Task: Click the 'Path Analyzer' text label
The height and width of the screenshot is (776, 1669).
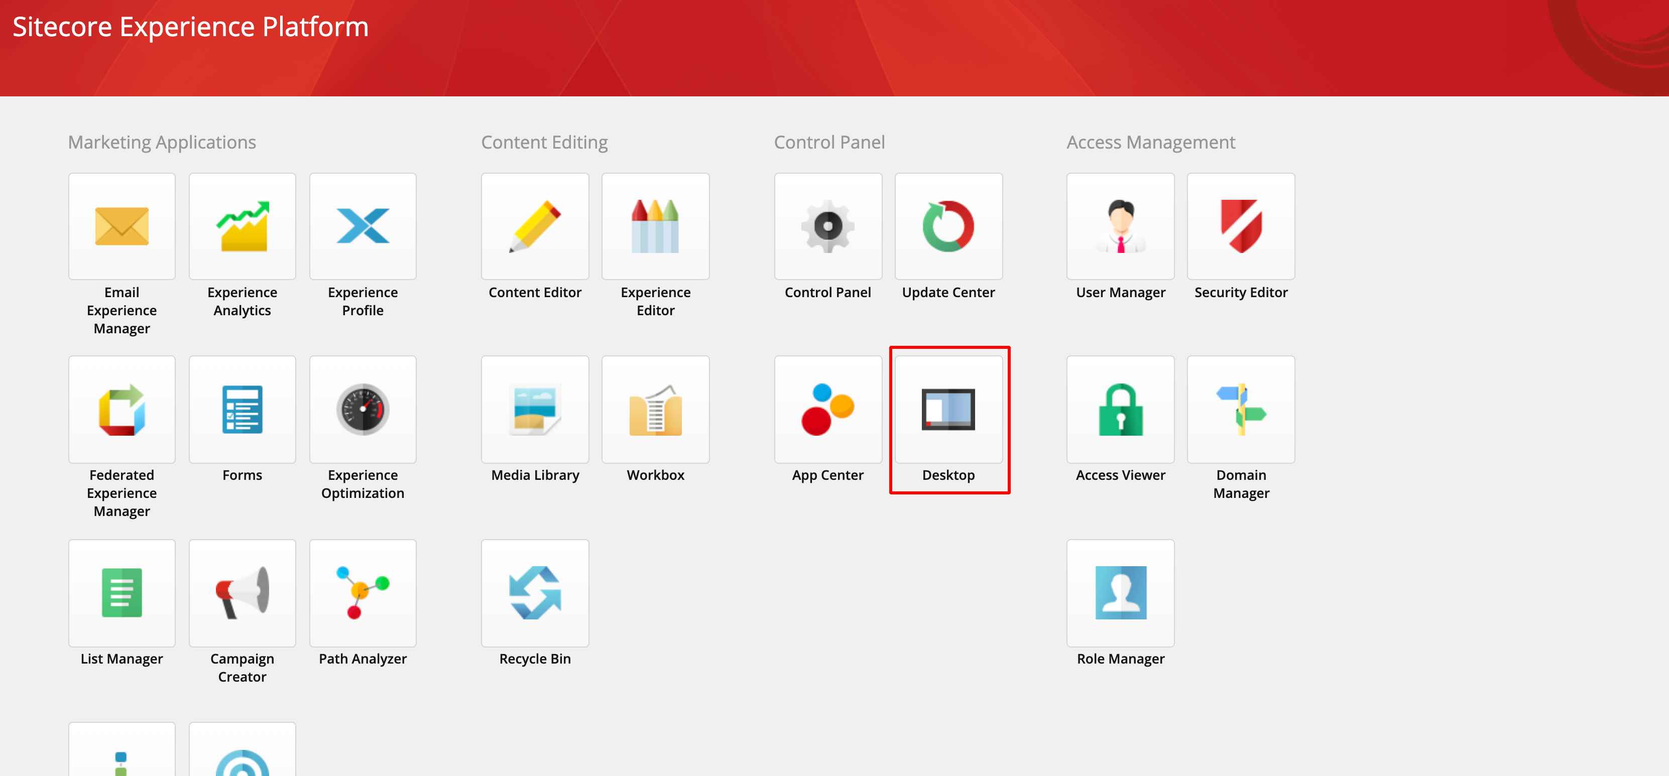Action: point(363,659)
